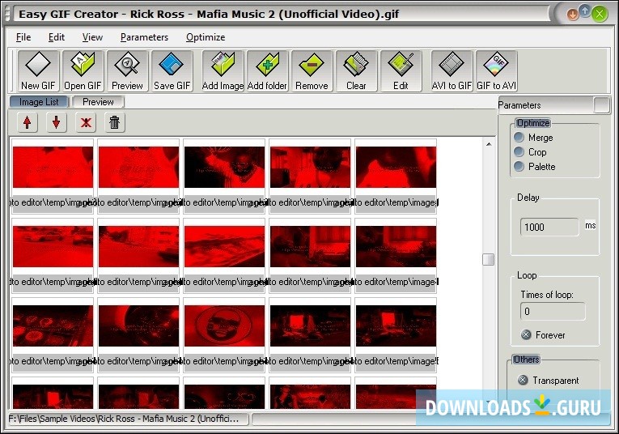Select the first thumbnail in row two
Image resolution: width=619 pixels, height=434 pixels.
53,246
